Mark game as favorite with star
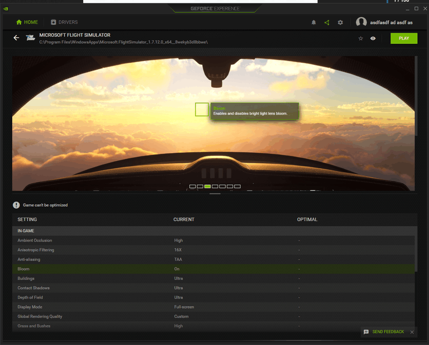The height and width of the screenshot is (345, 429). coord(360,38)
